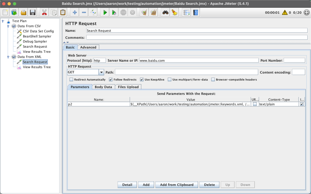Open the Files Upload tab
Viewport: 311px width, 194px height.
[128, 87]
